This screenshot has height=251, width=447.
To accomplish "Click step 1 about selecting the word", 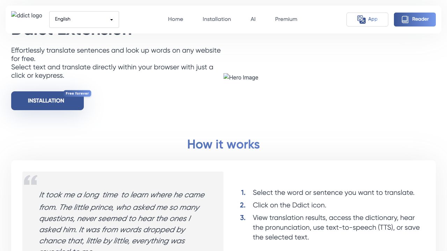I will click(x=333, y=192).
